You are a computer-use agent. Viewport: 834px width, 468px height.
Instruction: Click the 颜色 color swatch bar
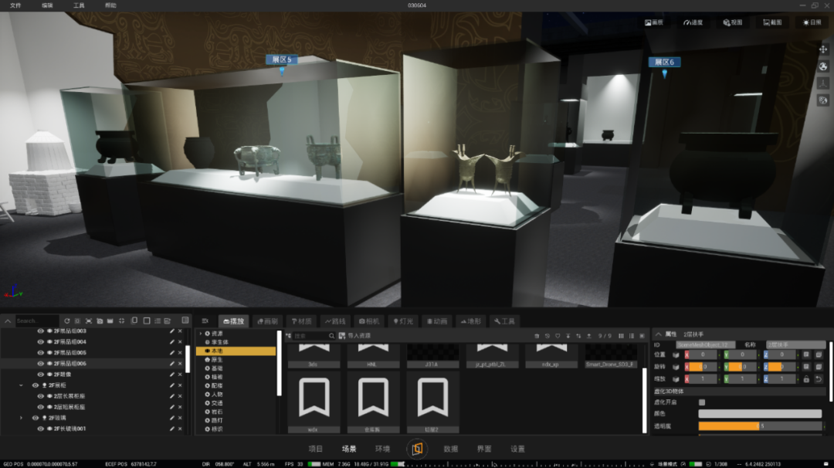click(x=760, y=414)
